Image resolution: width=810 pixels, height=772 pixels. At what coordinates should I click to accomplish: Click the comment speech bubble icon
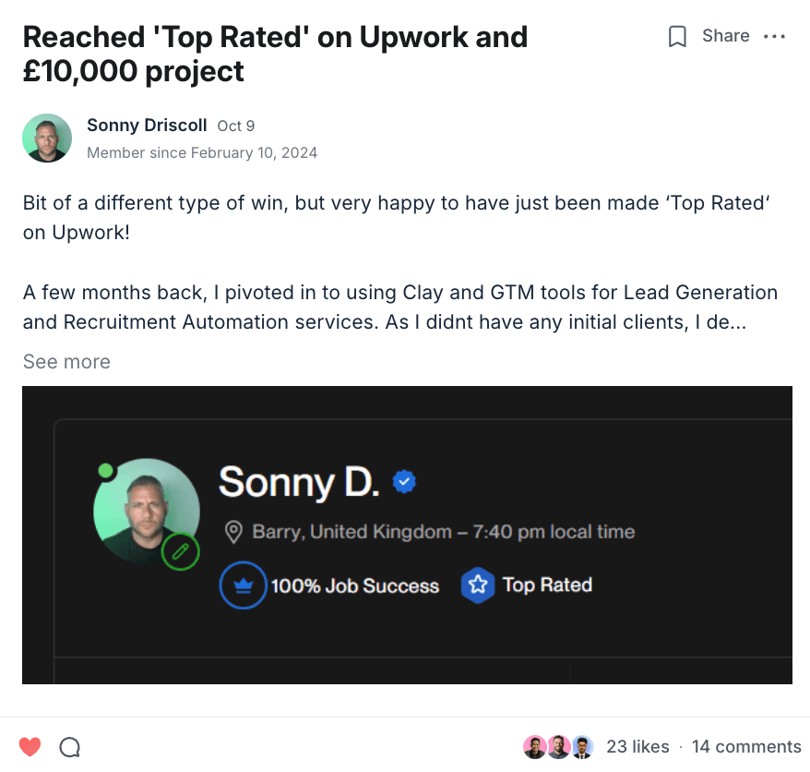(x=69, y=746)
